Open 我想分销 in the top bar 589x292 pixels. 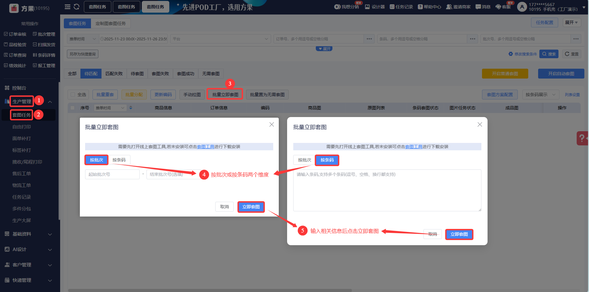pos(347,7)
